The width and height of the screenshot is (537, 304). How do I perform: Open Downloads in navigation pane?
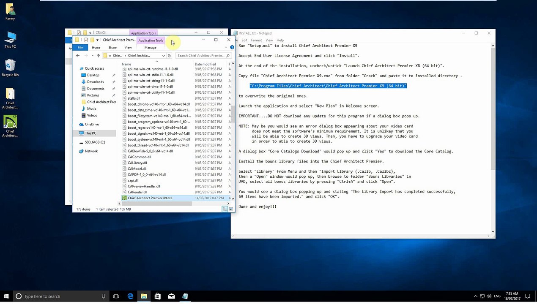tap(95, 82)
